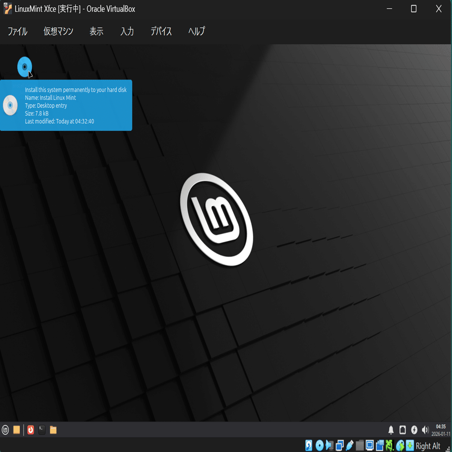Click the recording indicator in status bar
This screenshot has width=452, height=452.
(380, 445)
